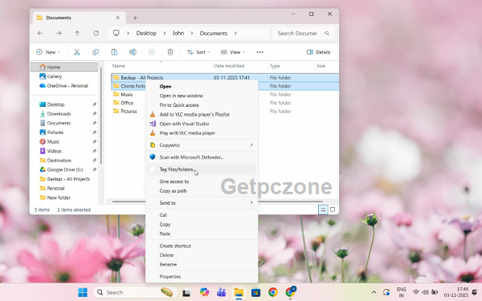
Task: Select the Music folder row
Action: (x=224, y=95)
